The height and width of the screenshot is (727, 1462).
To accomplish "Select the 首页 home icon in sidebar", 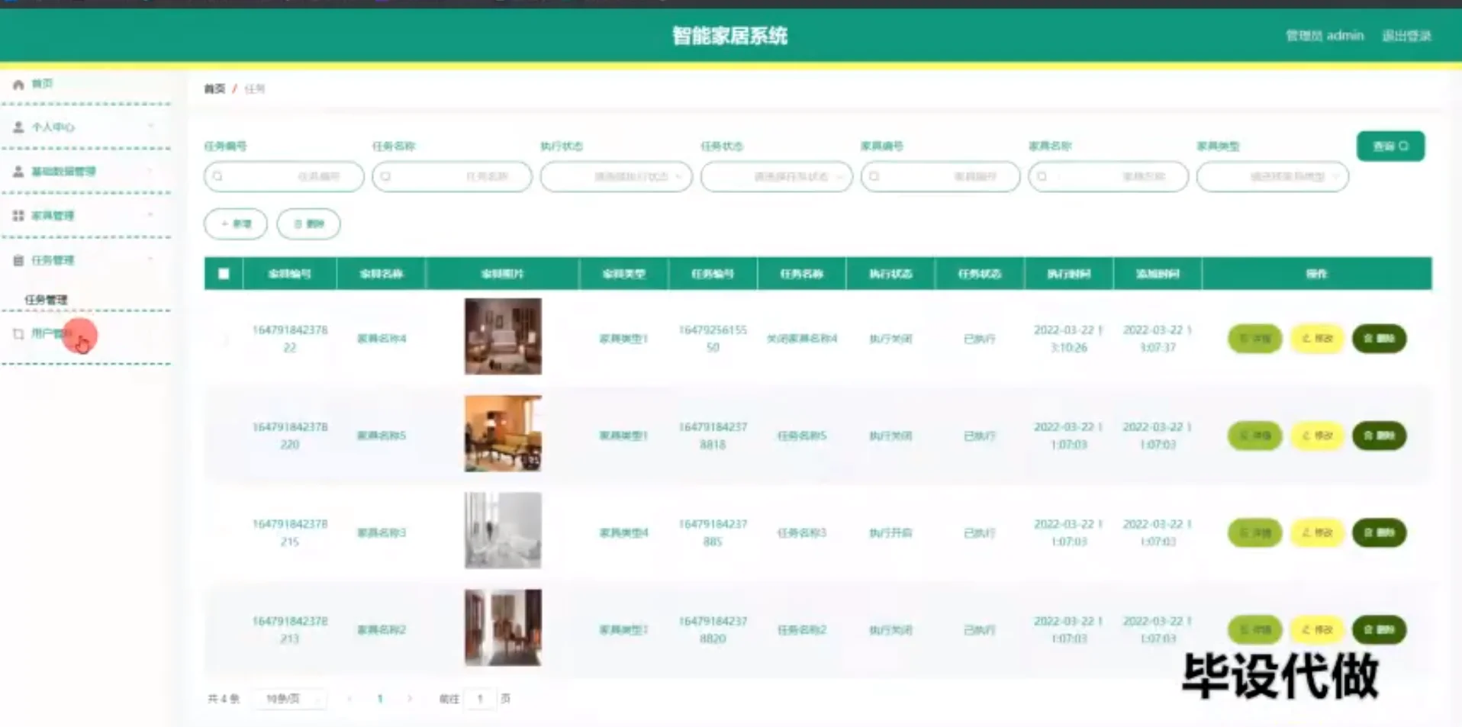I will (18, 84).
